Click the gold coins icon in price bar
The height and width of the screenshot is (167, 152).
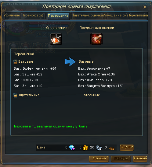tap(85, 148)
